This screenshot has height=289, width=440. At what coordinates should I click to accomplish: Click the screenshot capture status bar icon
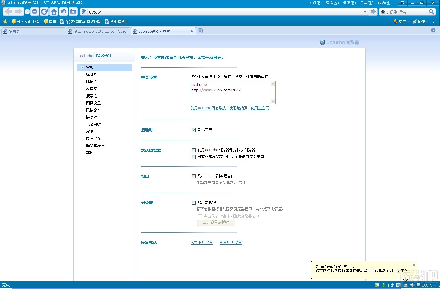[x=399, y=285]
